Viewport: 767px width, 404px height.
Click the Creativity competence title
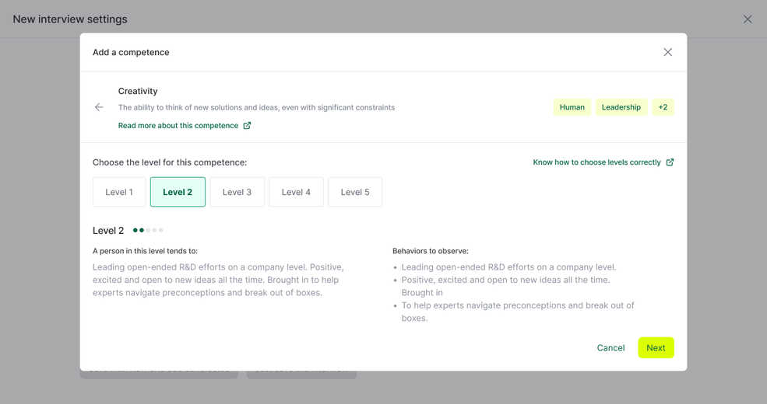pos(138,91)
